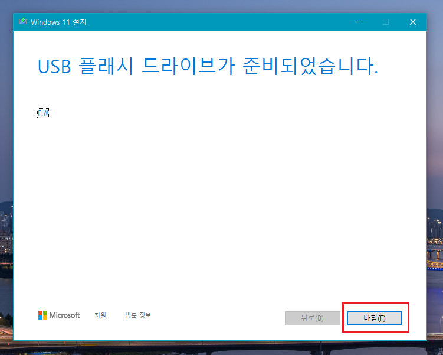Image resolution: width=443 pixels, height=355 pixels.
Task: Click the 마침(F) finish button
Action: [375, 318]
